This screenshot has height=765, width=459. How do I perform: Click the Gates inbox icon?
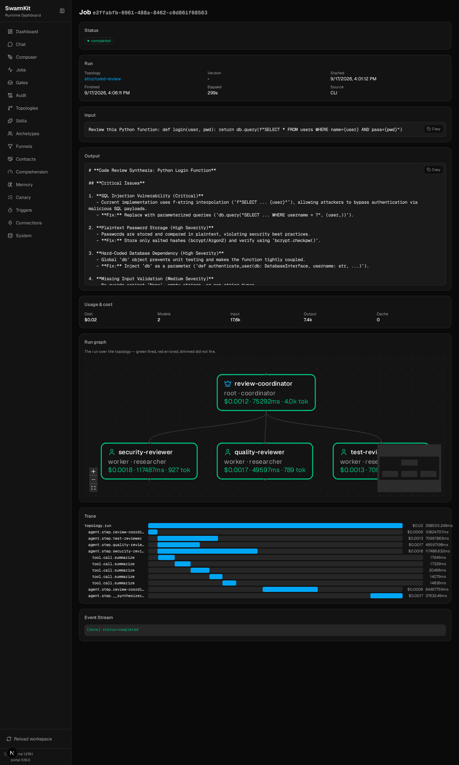10,83
